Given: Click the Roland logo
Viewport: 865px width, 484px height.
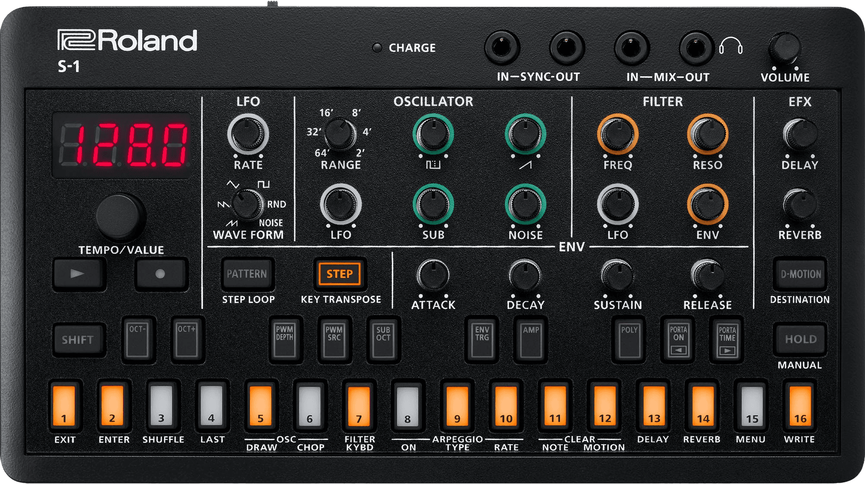Looking at the screenshot, I should click(128, 40).
